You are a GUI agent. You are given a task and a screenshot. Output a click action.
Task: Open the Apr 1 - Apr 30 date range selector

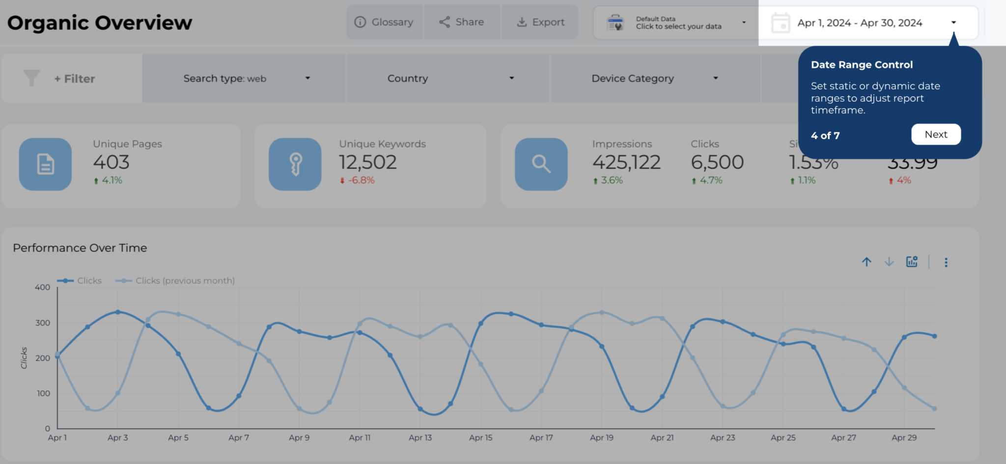tap(860, 22)
